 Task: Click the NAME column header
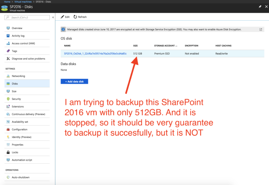(x=67, y=45)
